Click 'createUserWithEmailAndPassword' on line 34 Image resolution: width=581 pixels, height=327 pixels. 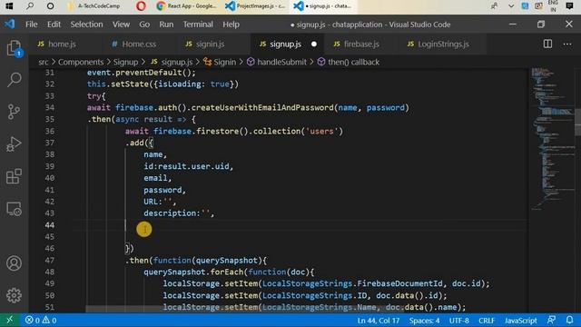[262, 108]
